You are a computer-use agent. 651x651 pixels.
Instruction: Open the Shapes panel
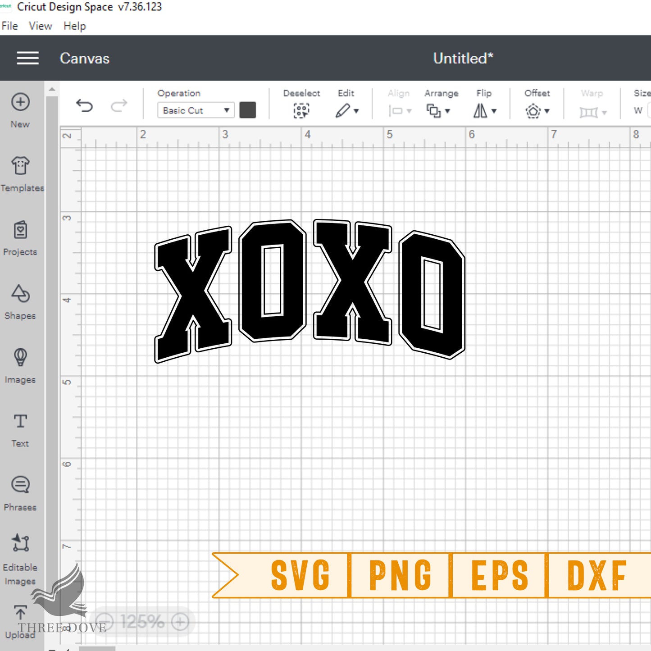tap(20, 302)
